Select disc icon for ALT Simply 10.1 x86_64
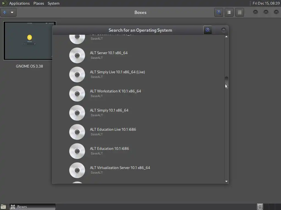Screen dimensions: 281x210 click(x=77, y=113)
